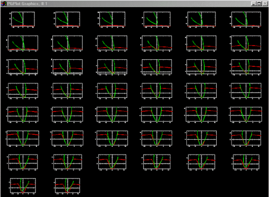Click the third plot in second row
Screen dimensions: 269x197
point(112,43)
